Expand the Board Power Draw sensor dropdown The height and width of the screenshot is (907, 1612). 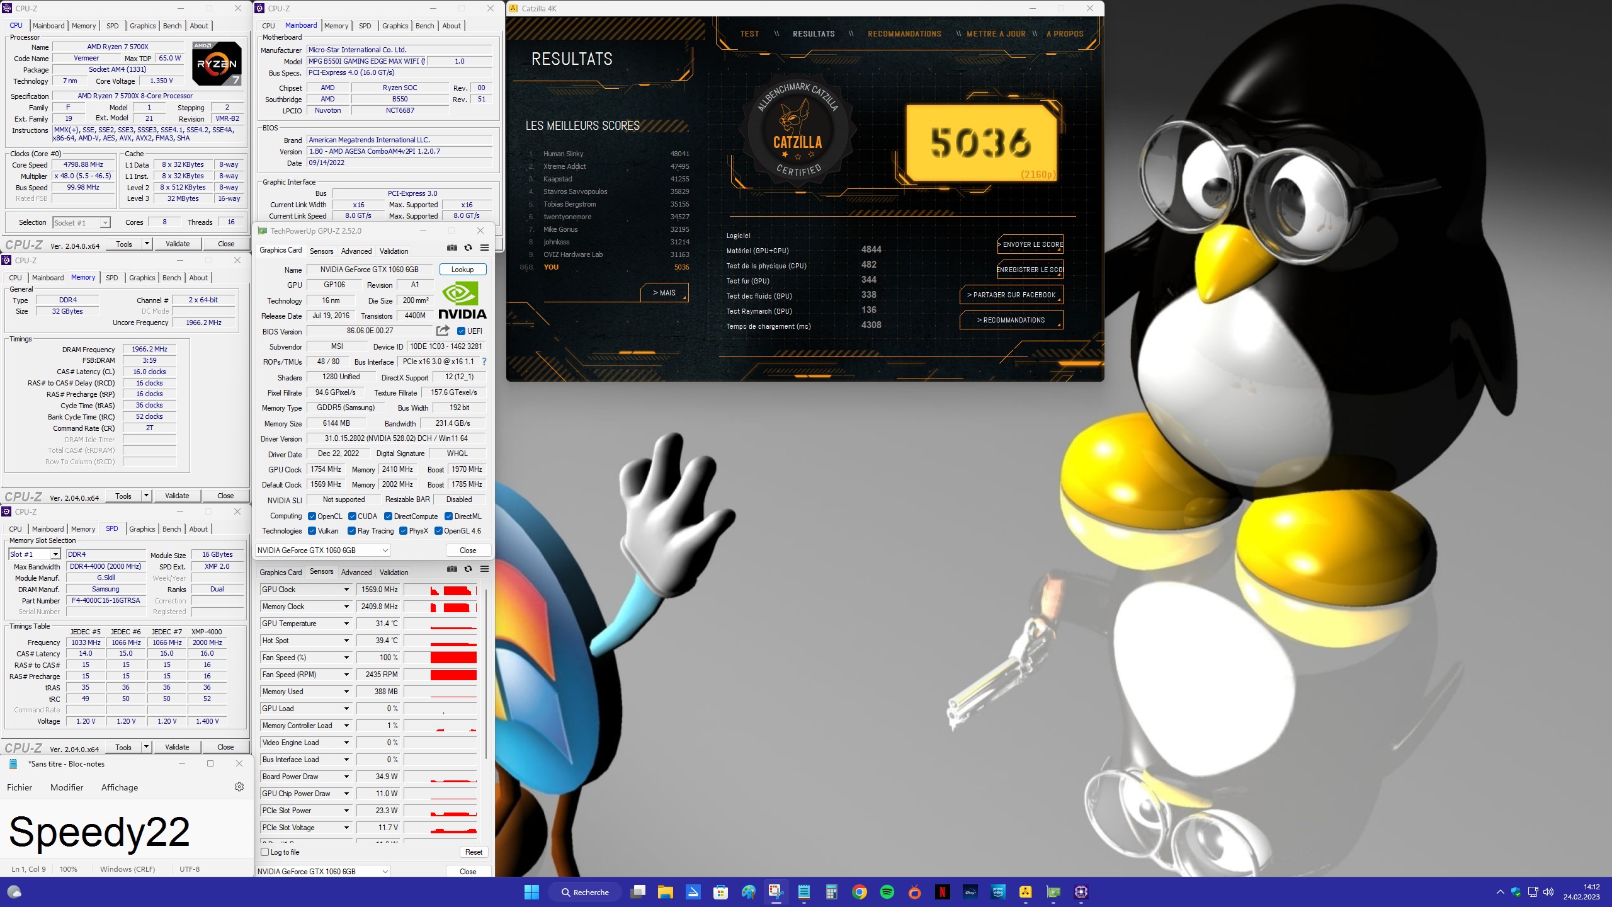(346, 777)
